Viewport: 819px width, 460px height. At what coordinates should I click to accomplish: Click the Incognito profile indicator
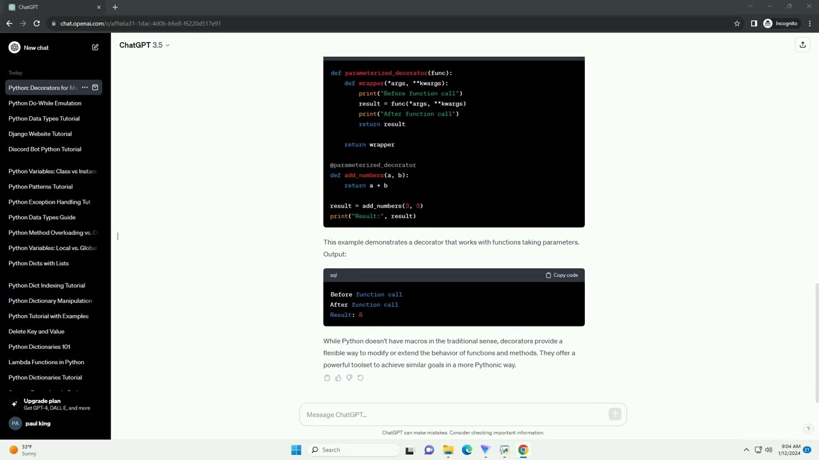point(781,24)
